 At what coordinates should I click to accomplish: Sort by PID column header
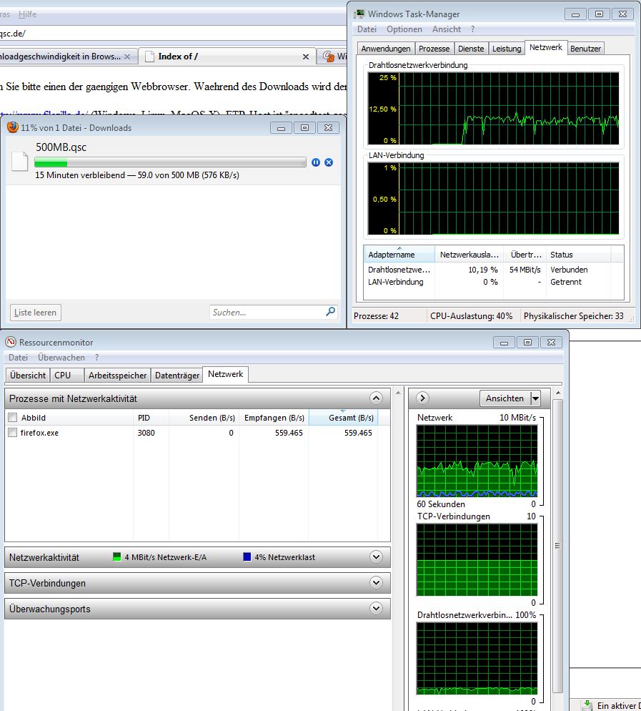click(150, 418)
